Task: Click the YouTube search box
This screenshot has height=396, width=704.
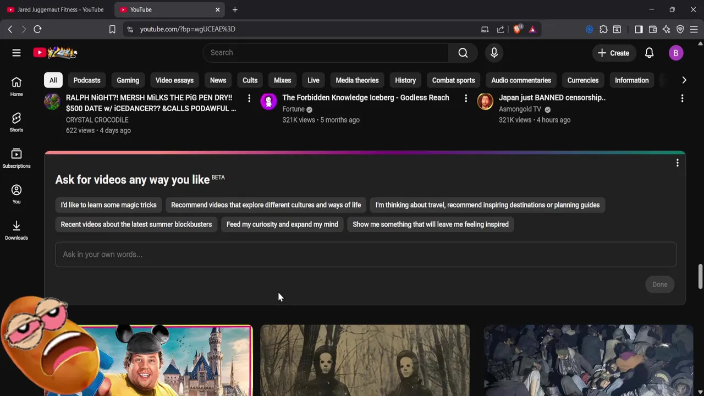Action: tap(326, 53)
